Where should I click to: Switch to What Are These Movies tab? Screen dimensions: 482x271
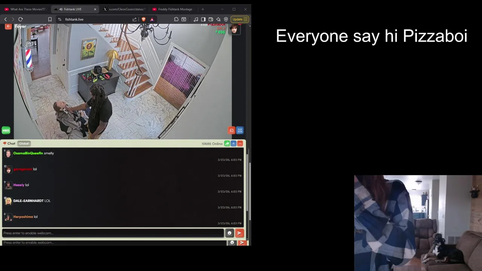(x=25, y=9)
